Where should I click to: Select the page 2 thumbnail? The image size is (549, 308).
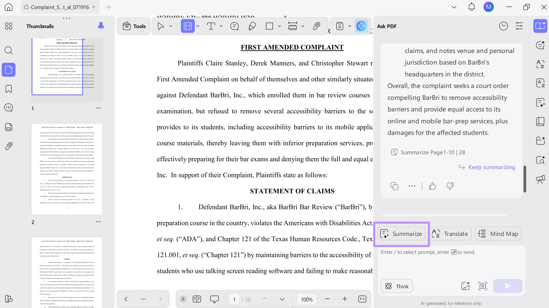tap(67, 169)
